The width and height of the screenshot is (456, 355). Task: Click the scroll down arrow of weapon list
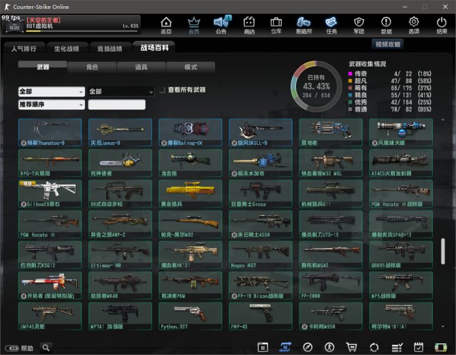point(443,327)
